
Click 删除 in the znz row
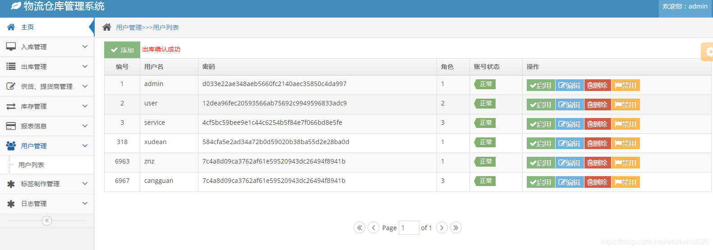coord(598,163)
